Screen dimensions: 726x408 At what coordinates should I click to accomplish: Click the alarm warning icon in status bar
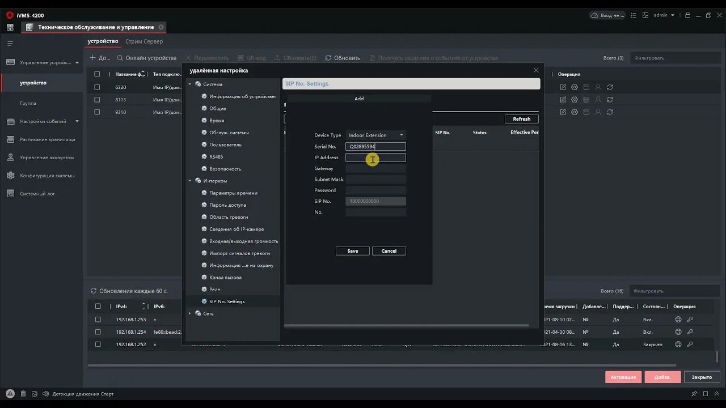click(10, 394)
